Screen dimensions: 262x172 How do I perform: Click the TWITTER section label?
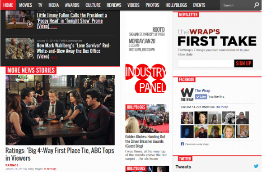tap(185, 158)
